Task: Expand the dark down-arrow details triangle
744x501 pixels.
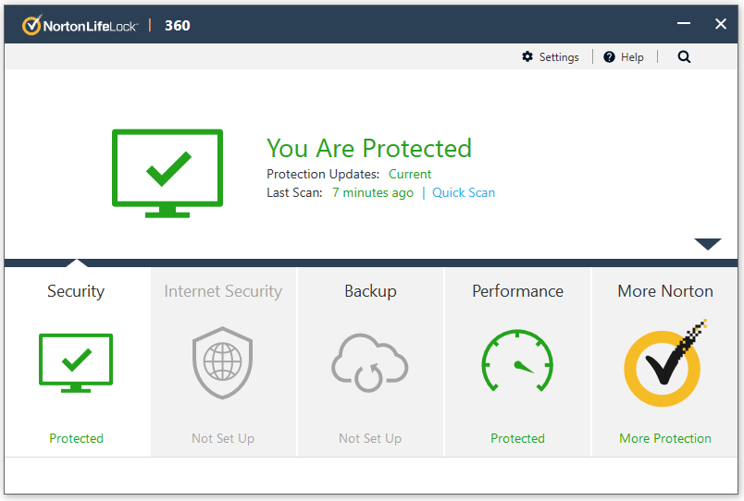Action: click(708, 244)
